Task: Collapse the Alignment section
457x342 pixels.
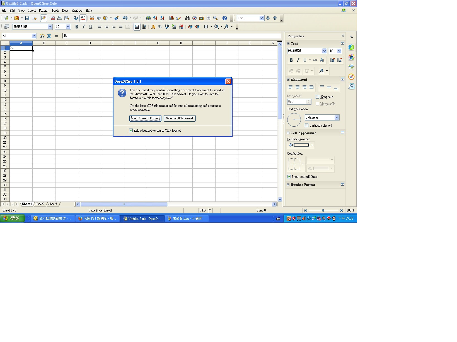Action: pyautogui.click(x=288, y=80)
